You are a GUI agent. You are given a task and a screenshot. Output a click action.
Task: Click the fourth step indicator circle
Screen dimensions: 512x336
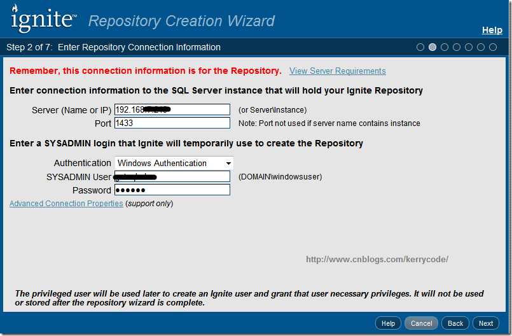pos(457,47)
